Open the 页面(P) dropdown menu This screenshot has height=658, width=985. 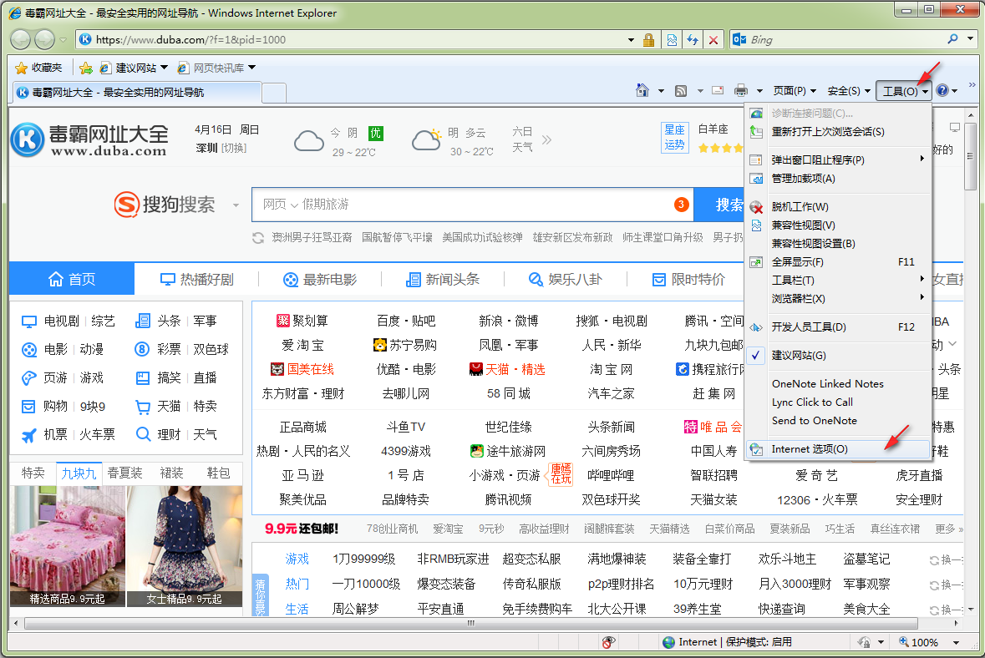coord(794,91)
